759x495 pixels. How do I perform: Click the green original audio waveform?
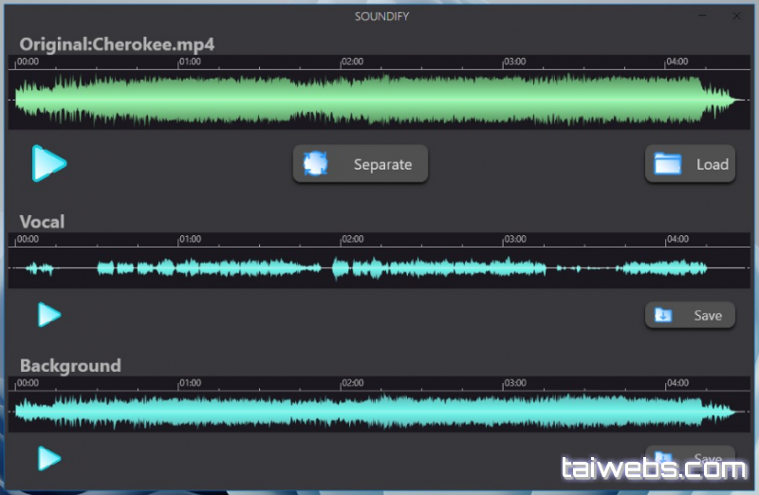379,100
